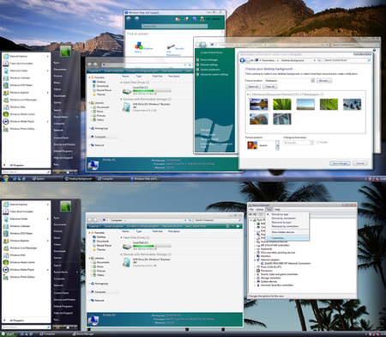Click Open Control Panel in lower Computer window
Screen dimensions: 386x337
(196, 226)
